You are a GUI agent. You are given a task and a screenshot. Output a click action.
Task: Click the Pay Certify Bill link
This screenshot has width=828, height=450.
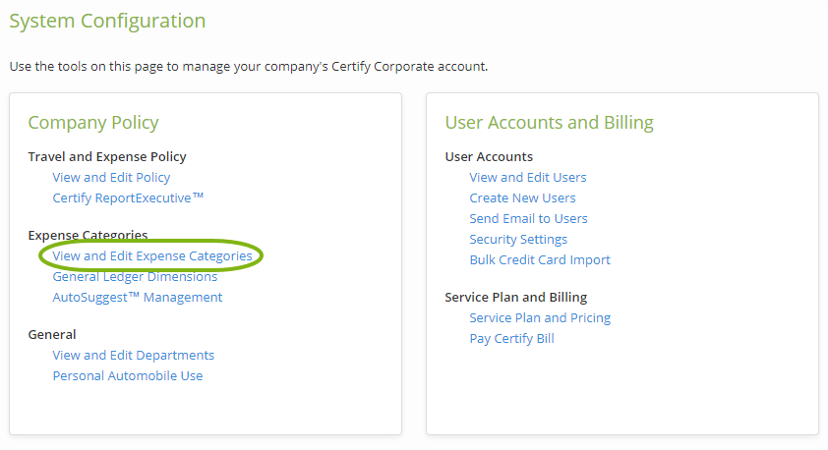(511, 339)
